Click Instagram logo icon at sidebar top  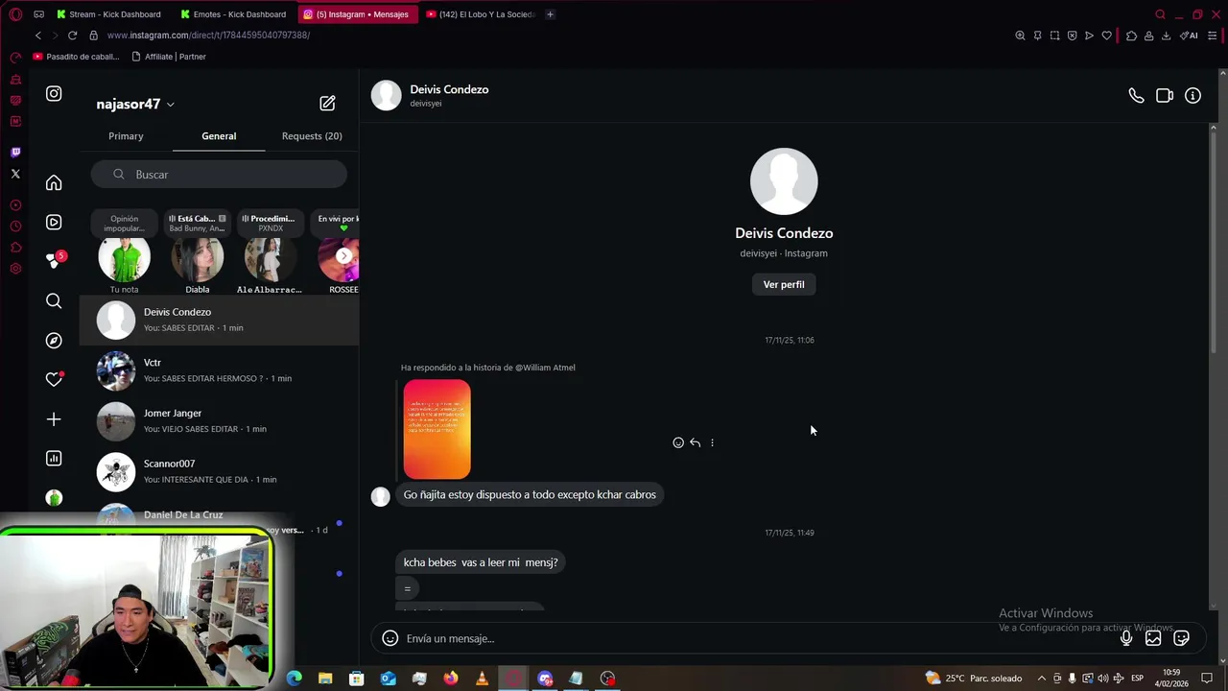pyautogui.click(x=54, y=93)
